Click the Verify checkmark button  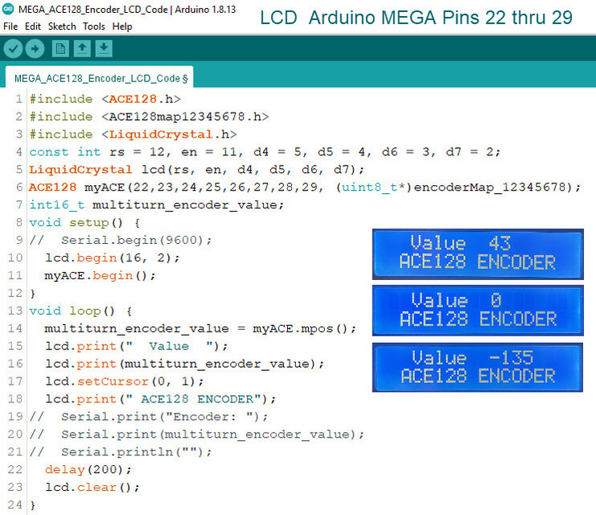13,49
